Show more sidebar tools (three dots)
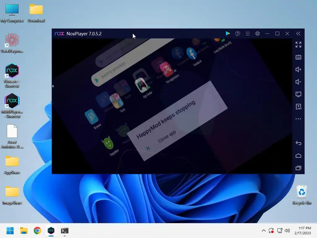The image size is (317, 238). [298, 119]
